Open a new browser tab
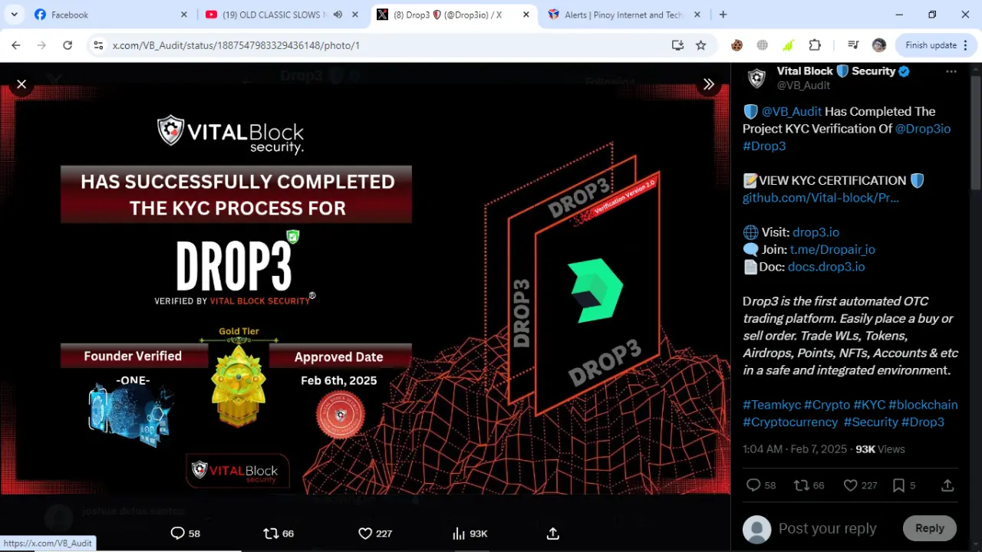 pyautogui.click(x=723, y=15)
